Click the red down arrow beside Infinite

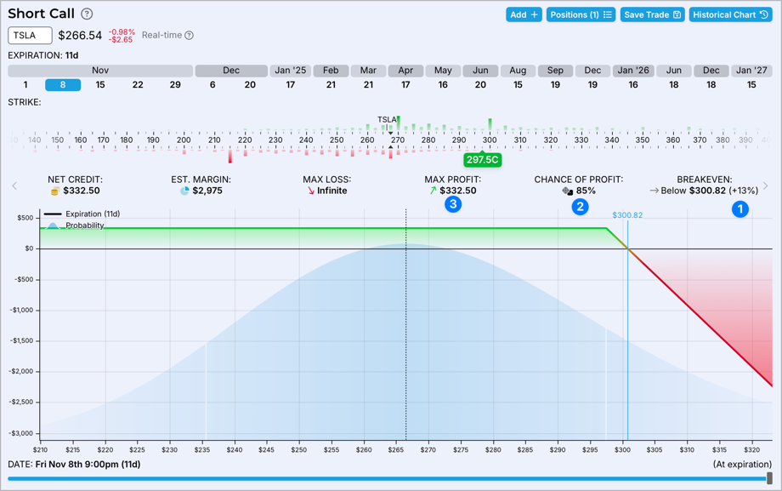[x=311, y=191]
